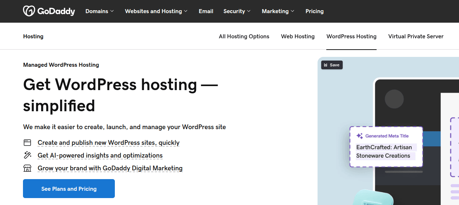Click the GoDaddy logo icon
Viewport: 459px width, 205px height.
click(x=29, y=11)
